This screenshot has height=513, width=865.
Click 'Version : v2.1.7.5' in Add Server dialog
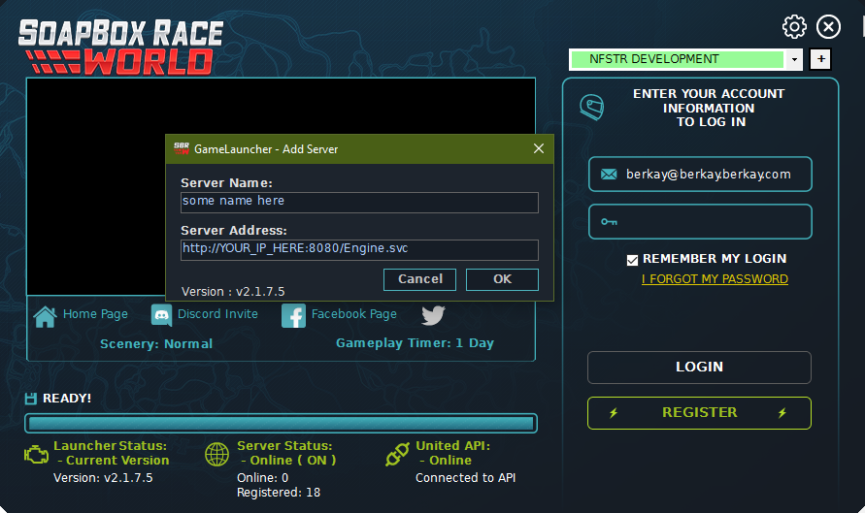point(233,292)
